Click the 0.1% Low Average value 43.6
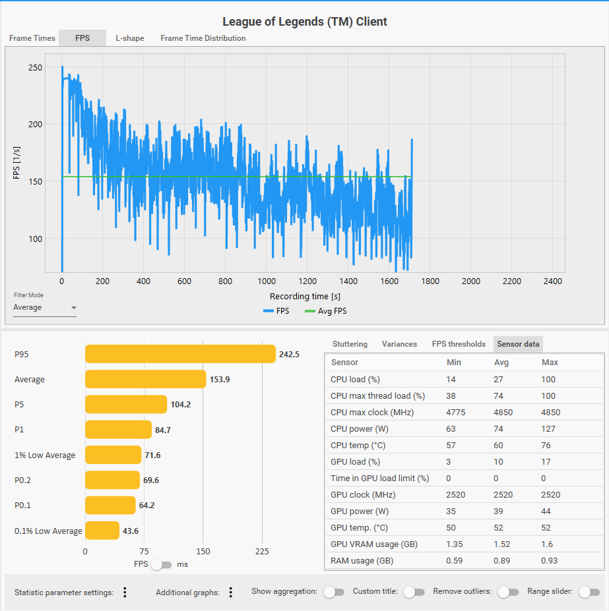The image size is (609, 611). (131, 531)
